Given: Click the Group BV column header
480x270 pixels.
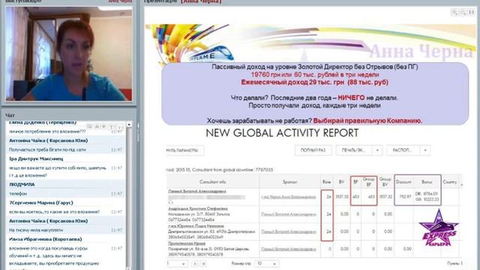Looking at the screenshot, I should [x=385, y=181].
